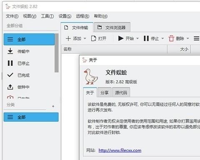
Task: Click the goose icon in the main title bar
Action: click(x=8, y=6)
